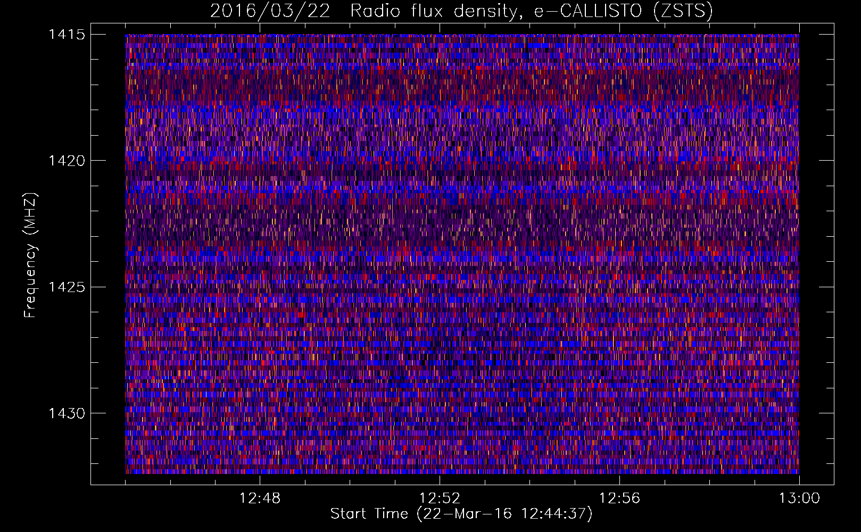Click the plot title "2016/03/22 Radio flux density, e-CALLISTO (ZSTS)"

tap(461, 11)
